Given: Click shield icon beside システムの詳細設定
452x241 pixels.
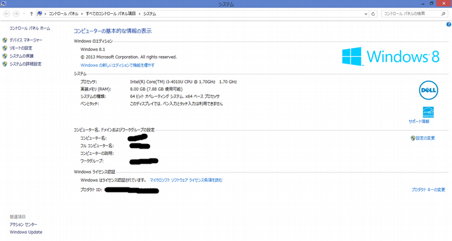Looking at the screenshot, I should pyautogui.click(x=4, y=64).
